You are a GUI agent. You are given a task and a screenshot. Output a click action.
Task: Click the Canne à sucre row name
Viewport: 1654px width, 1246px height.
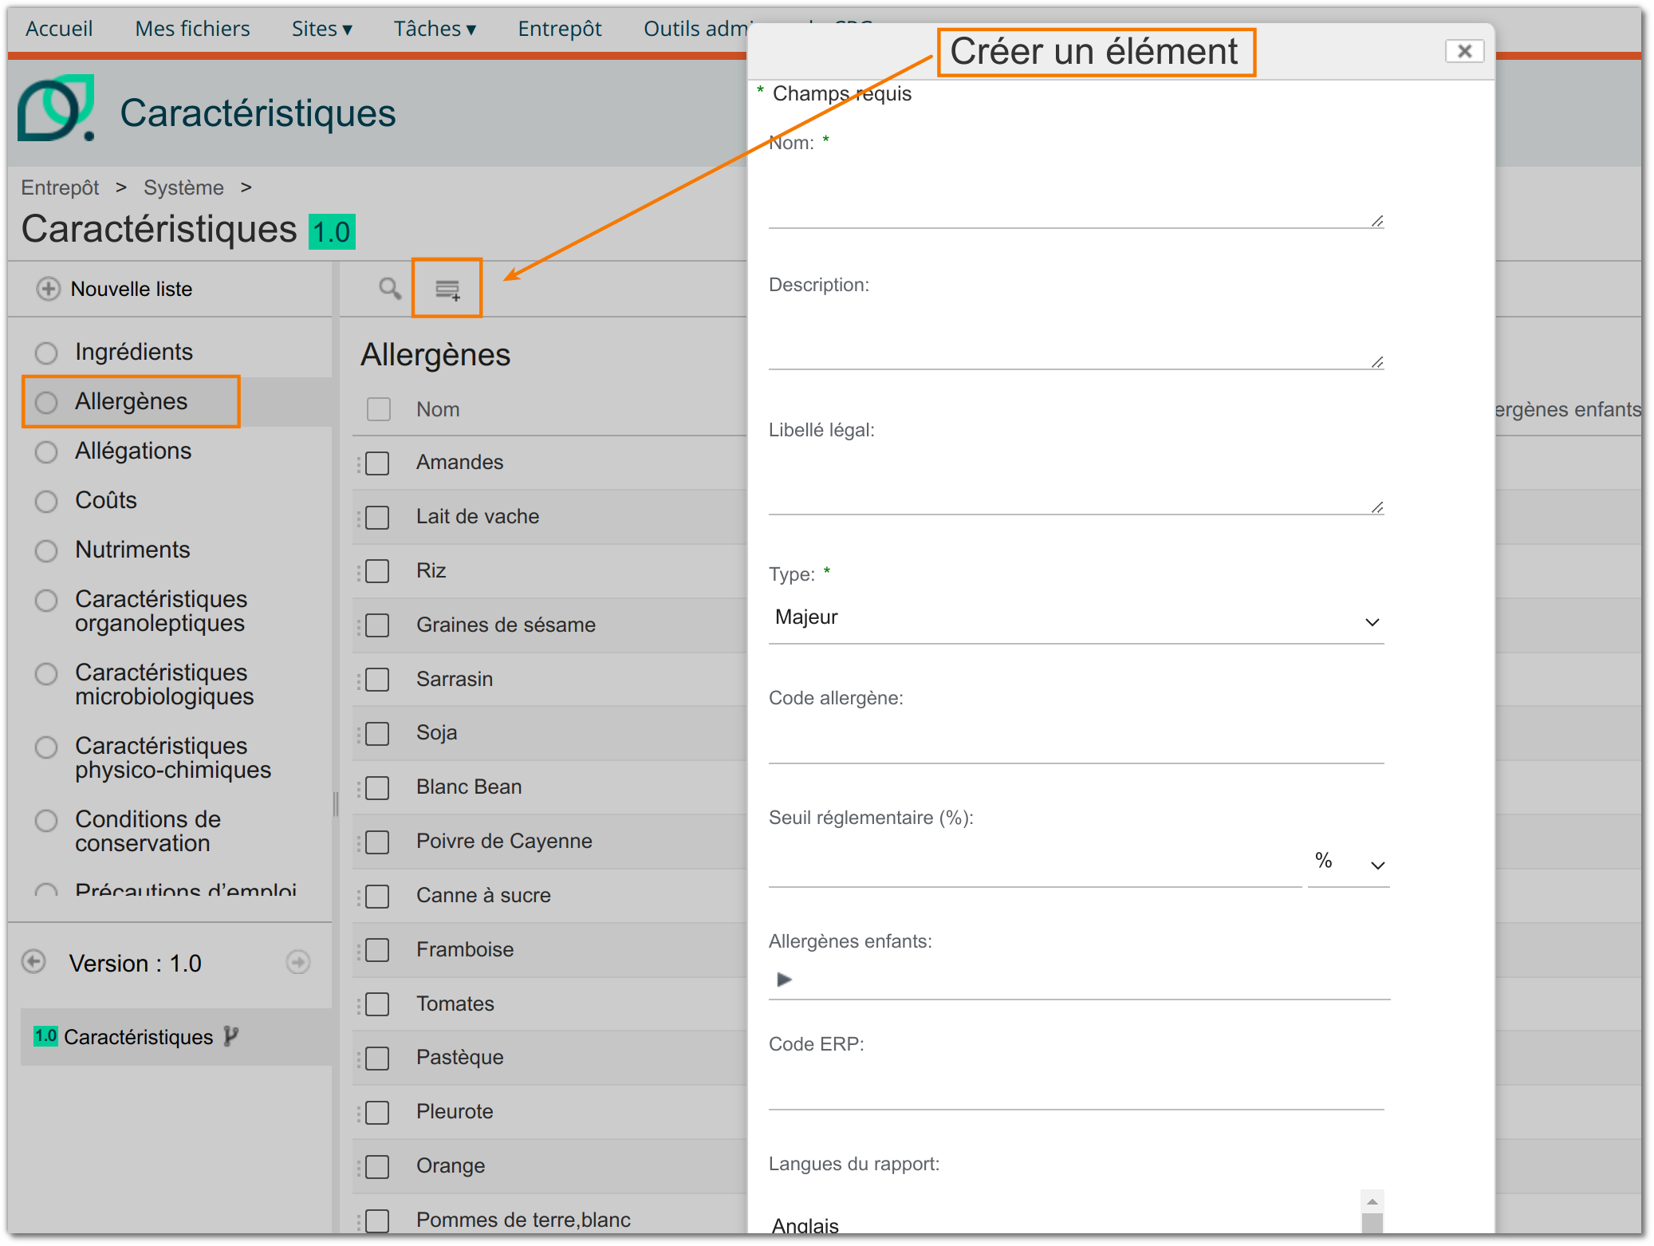[x=483, y=895]
